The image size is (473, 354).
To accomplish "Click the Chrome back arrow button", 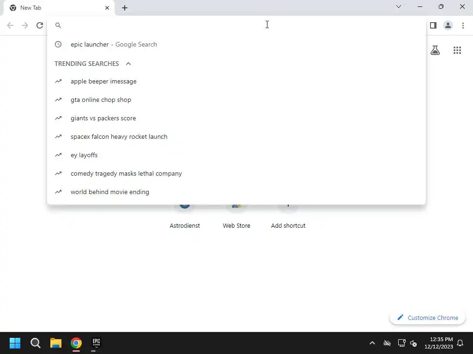I will click(x=10, y=25).
